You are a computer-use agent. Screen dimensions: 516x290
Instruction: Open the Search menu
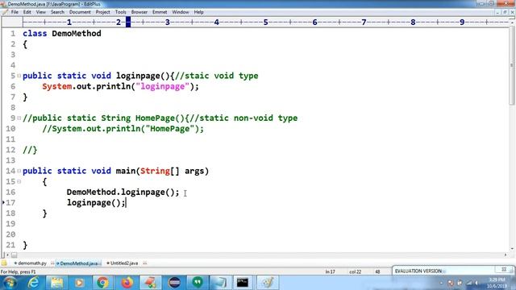click(x=57, y=12)
